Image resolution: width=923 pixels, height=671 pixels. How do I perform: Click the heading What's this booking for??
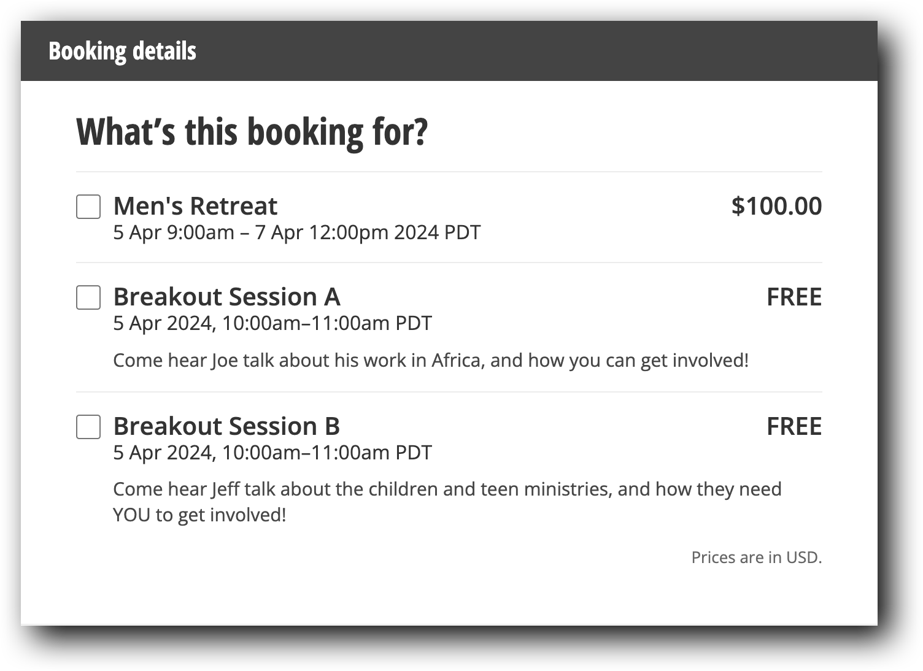click(x=252, y=131)
